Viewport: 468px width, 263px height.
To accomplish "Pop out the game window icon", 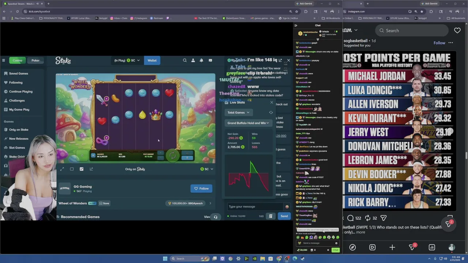I will click(91, 169).
